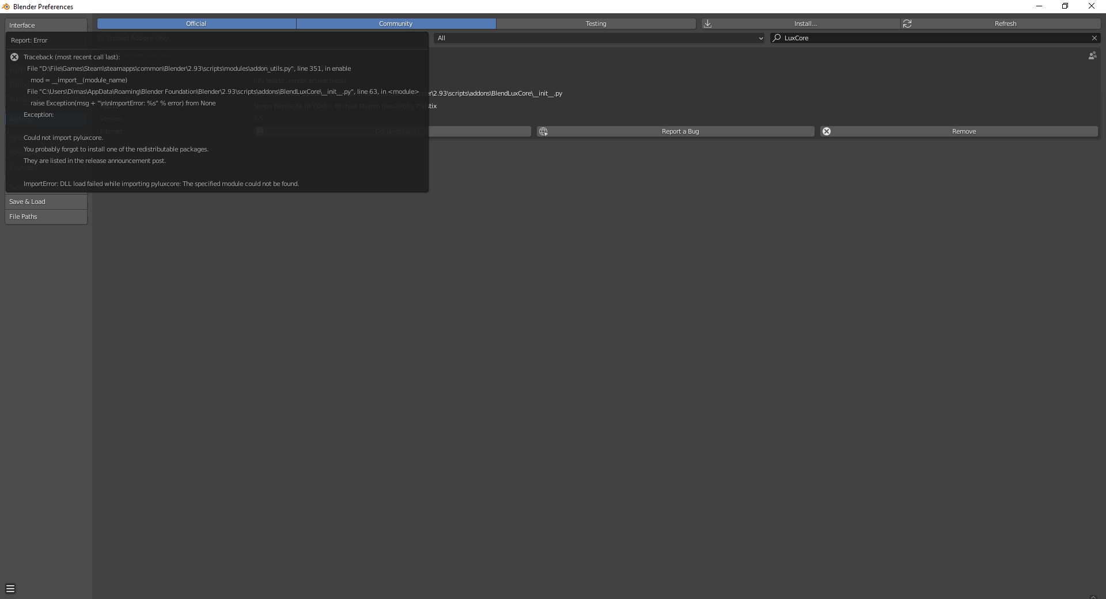
Task: Click the X icon inside the Remove button
Action: tap(827, 131)
